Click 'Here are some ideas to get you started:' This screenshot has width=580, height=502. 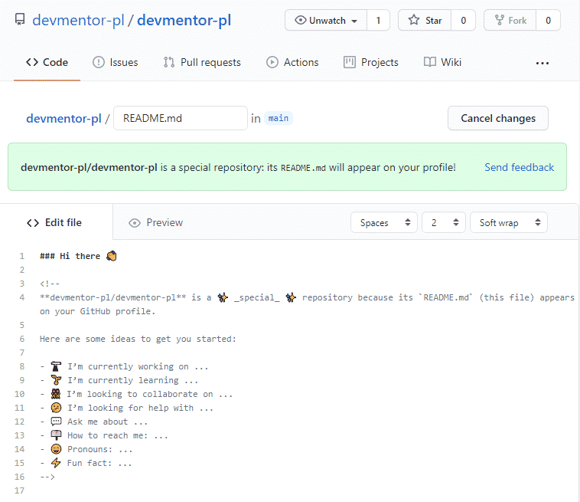click(138, 339)
